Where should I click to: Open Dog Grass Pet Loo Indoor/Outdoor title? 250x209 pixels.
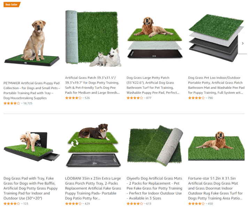tap(216, 85)
